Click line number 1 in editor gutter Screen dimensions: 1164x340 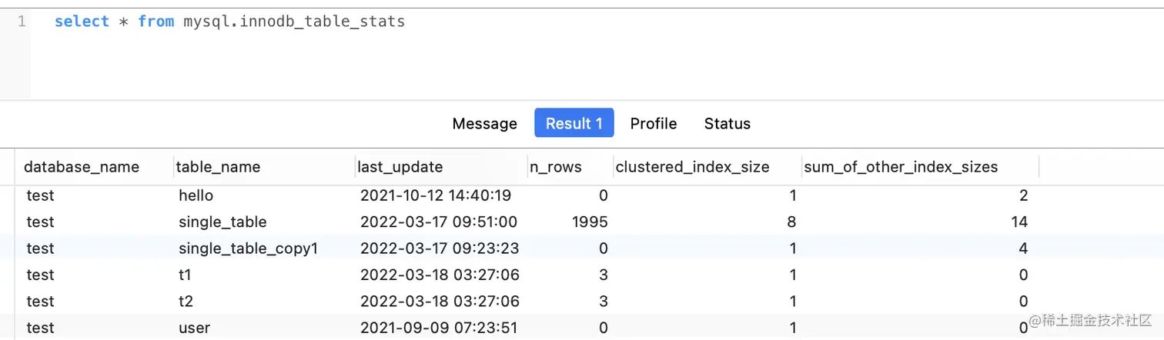coord(22,22)
